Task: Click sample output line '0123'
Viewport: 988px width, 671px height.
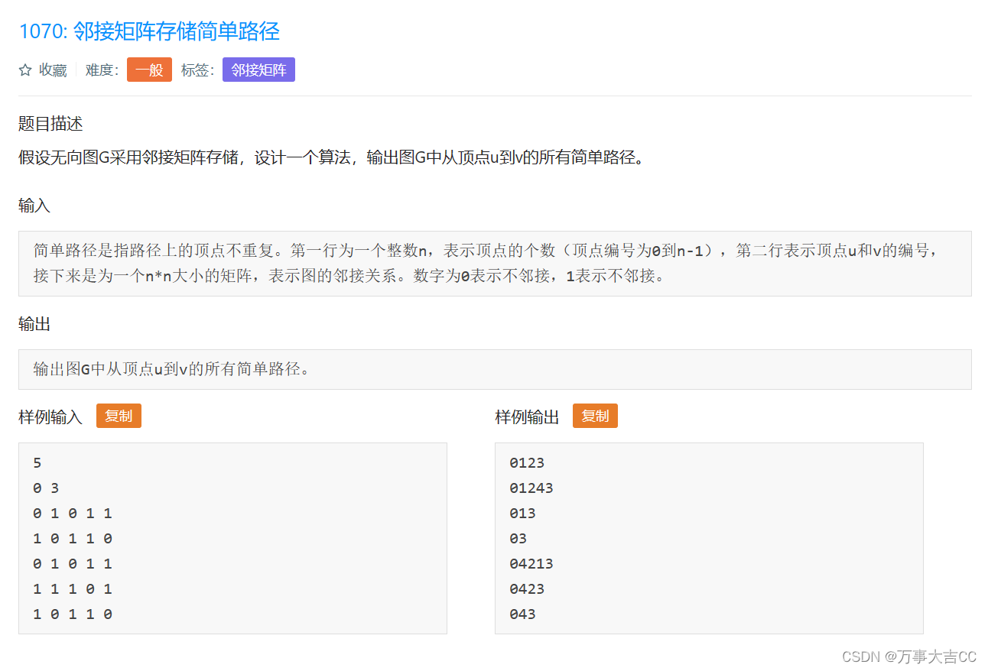Action: point(527,463)
